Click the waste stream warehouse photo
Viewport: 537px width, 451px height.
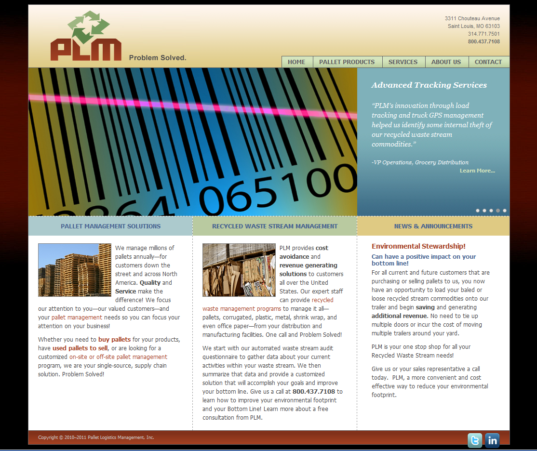click(x=239, y=270)
